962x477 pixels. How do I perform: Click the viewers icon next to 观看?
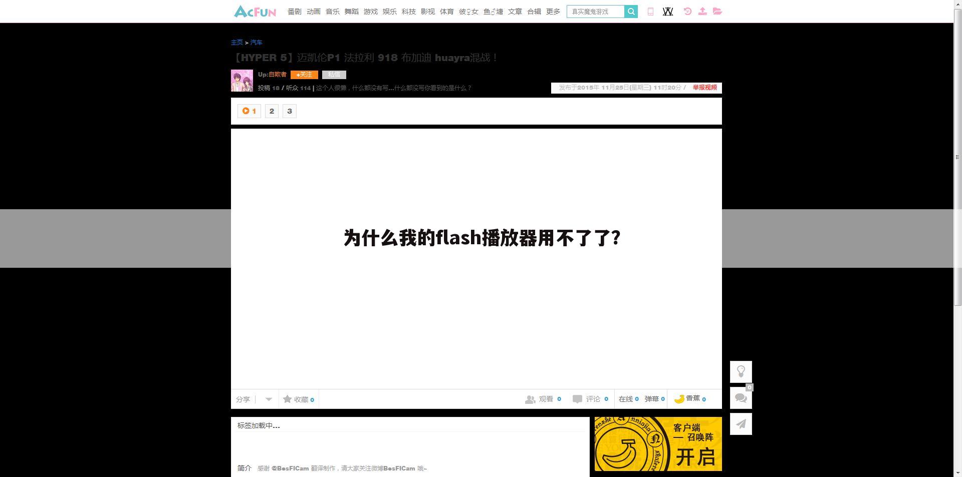point(530,399)
